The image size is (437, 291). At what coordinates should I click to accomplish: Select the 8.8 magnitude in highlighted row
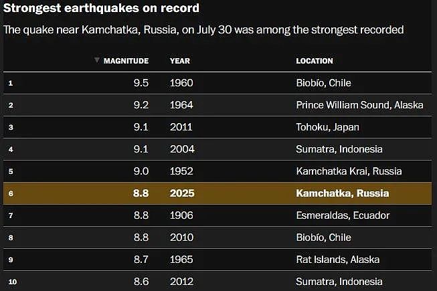(x=141, y=193)
